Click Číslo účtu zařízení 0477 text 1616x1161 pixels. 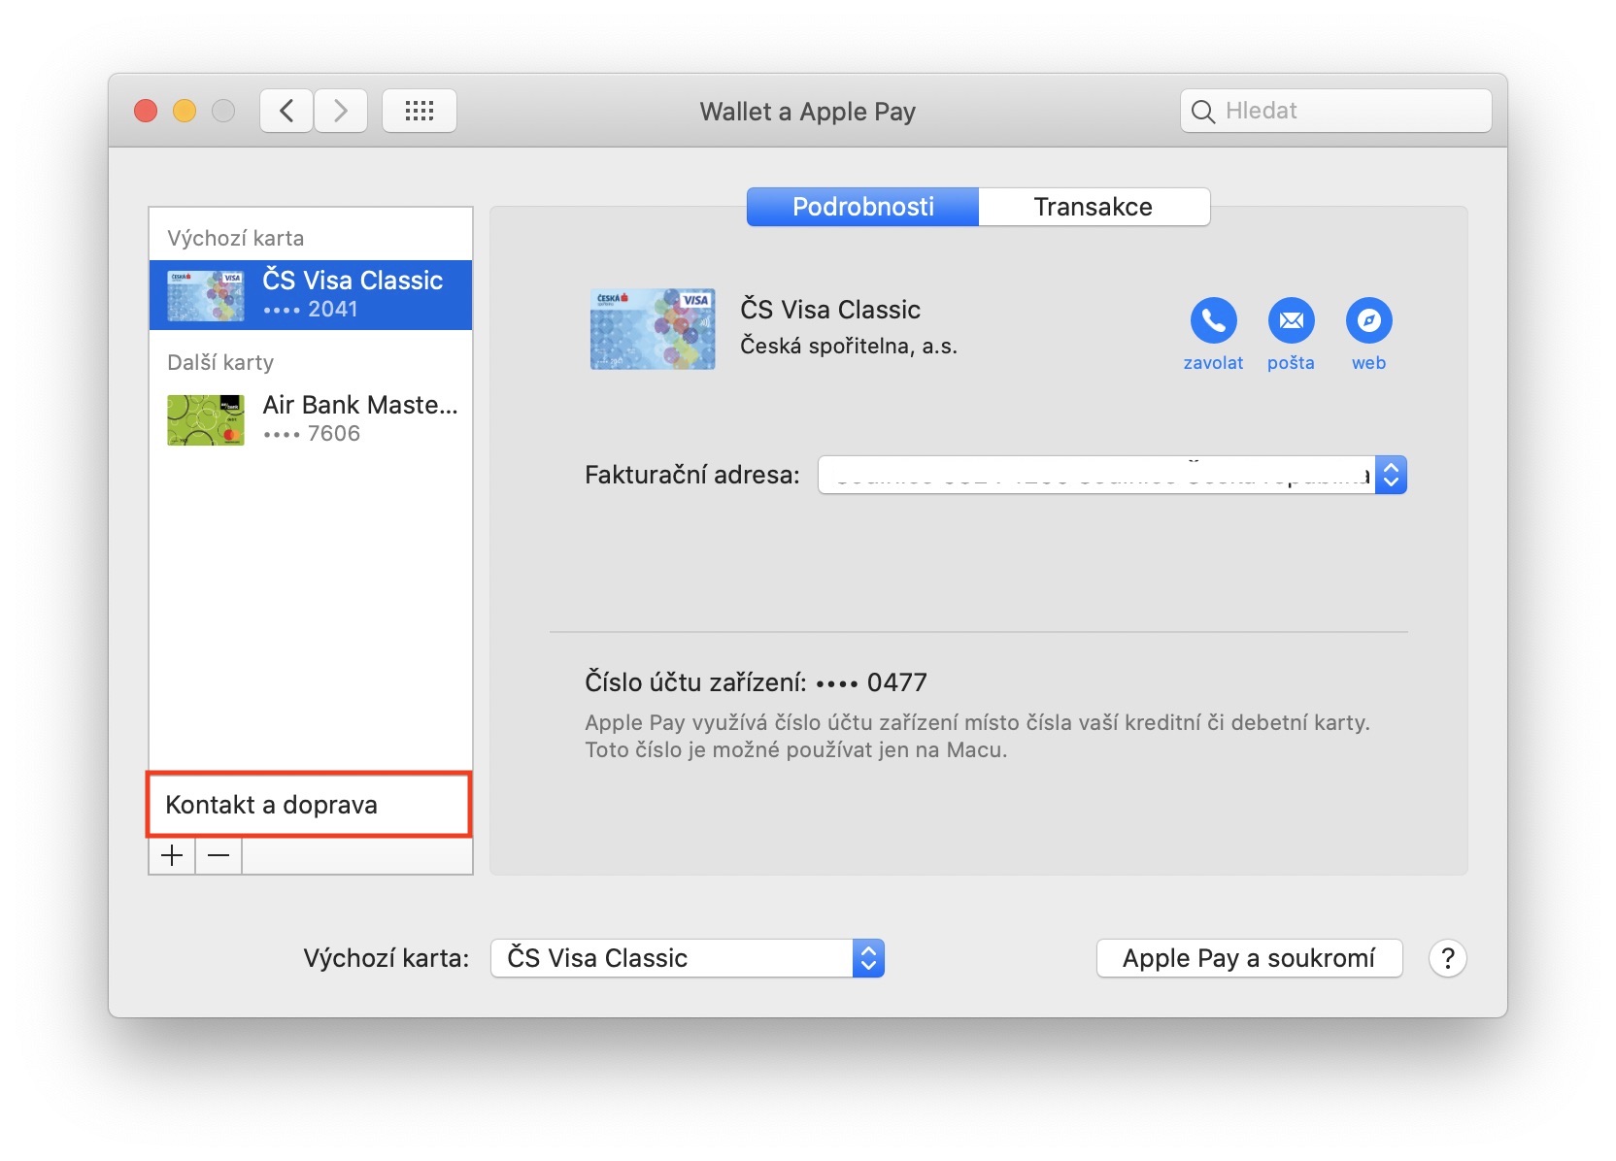[x=756, y=682]
